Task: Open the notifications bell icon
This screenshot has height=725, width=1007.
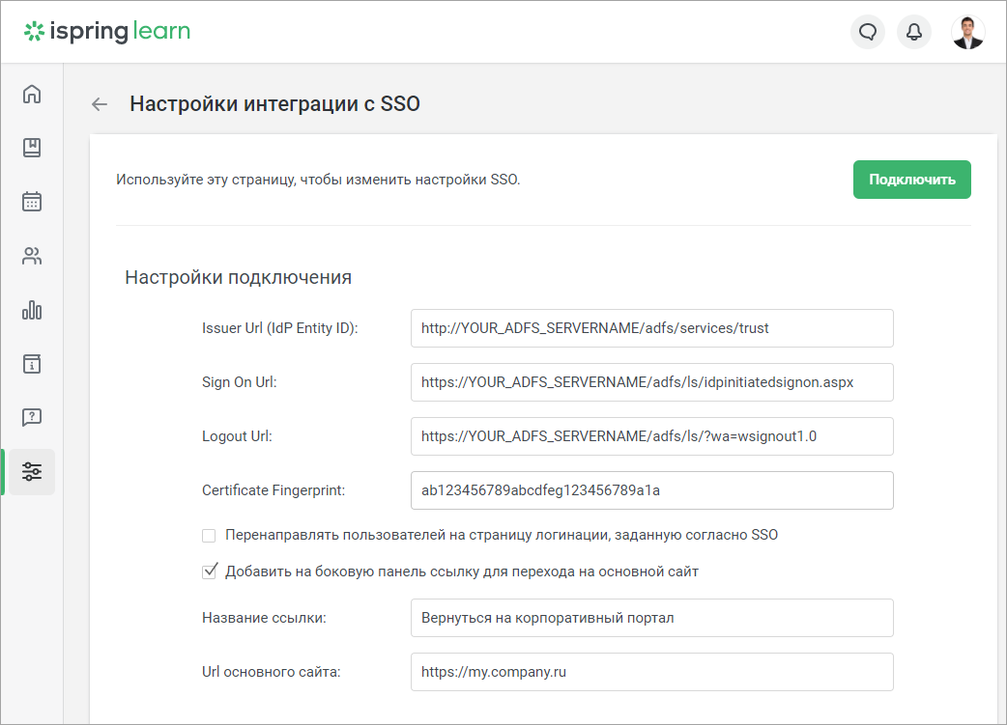Action: [x=914, y=32]
